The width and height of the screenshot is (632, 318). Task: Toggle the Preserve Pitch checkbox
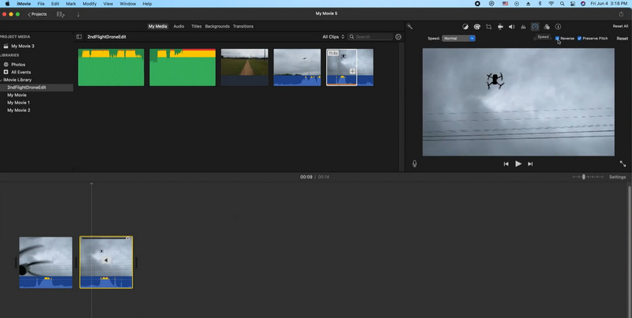pos(579,39)
